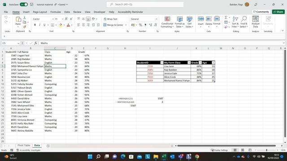Click the Save icon in title bar

pos(32,4)
